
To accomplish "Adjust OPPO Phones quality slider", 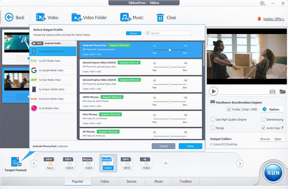I will click(x=170, y=101).
